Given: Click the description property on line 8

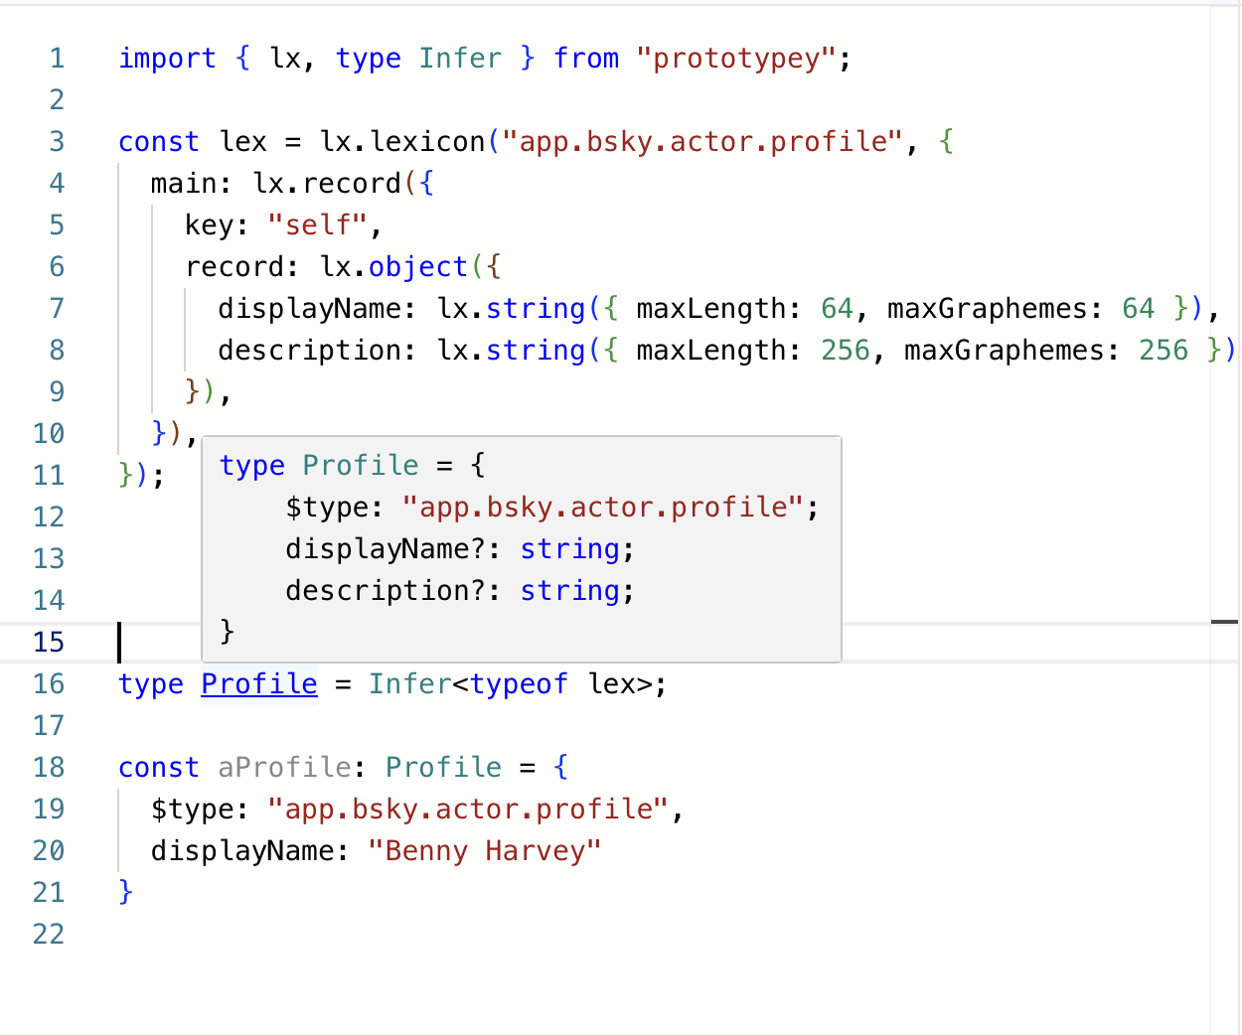Looking at the screenshot, I should [309, 351].
